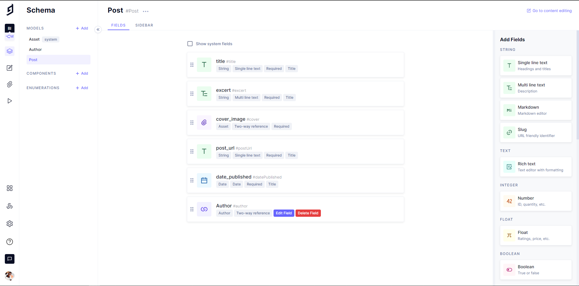Enable the Show system fields checkbox
Screen dimensions: 579x286
190,43
